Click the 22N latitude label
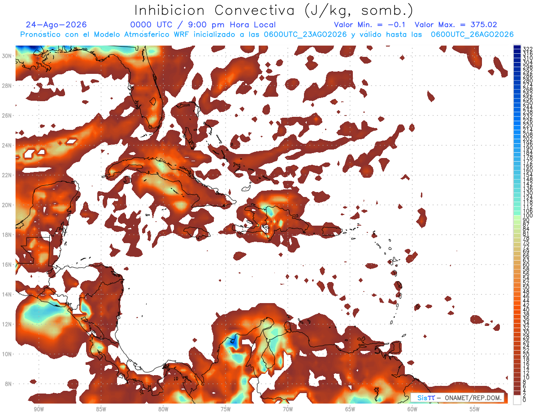Viewport: 538px width, 415px height. (x=7, y=175)
